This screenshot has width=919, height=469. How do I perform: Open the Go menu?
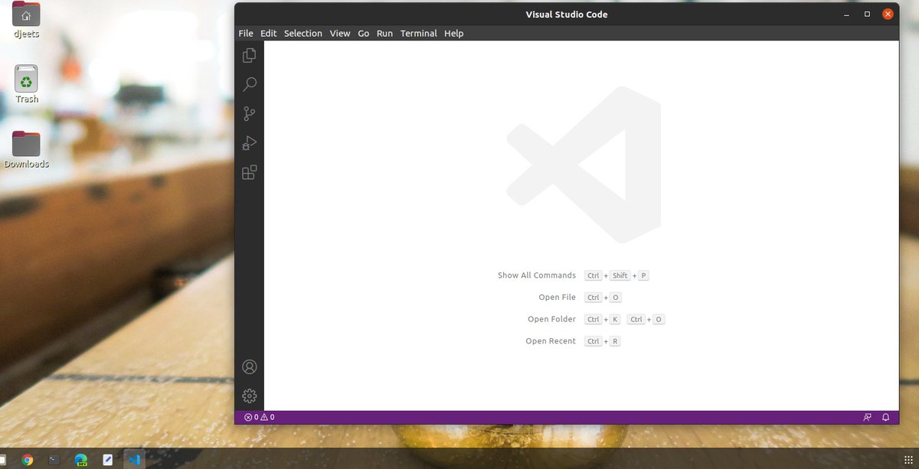pos(364,34)
